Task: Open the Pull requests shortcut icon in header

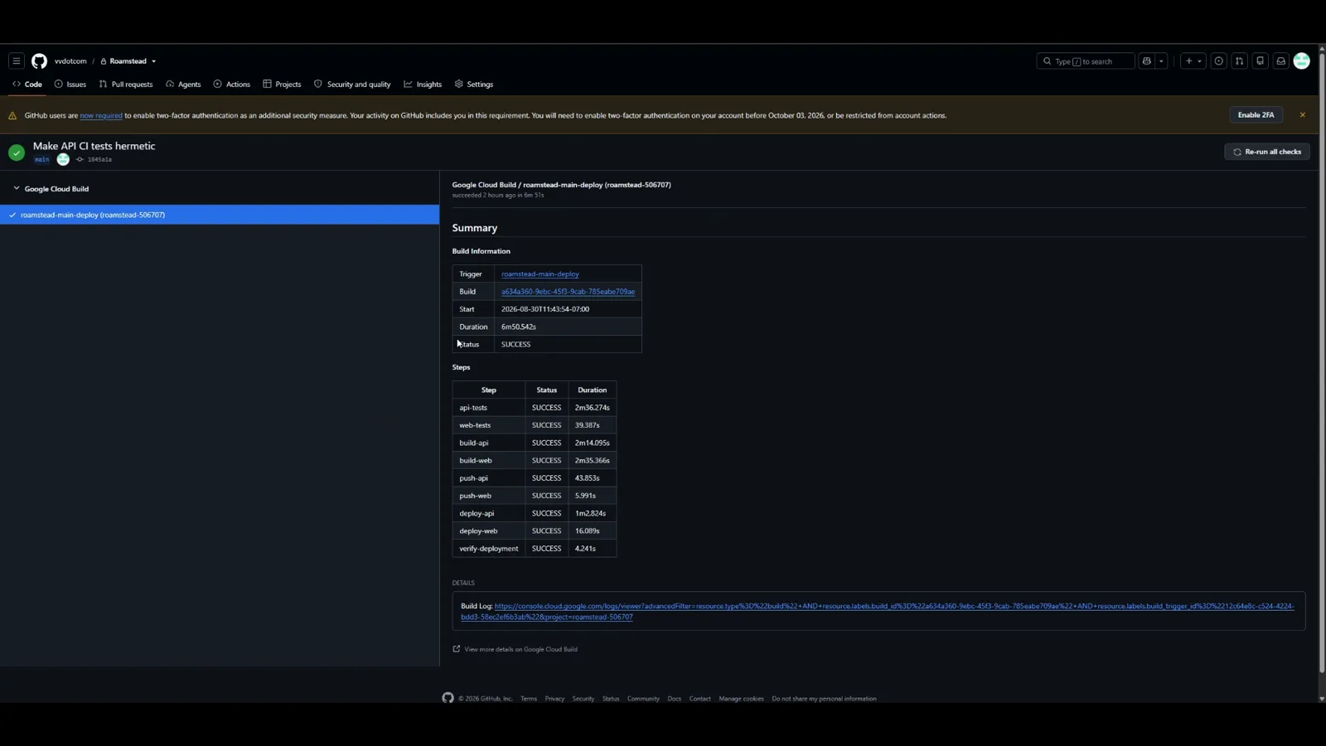Action: 1240,61
